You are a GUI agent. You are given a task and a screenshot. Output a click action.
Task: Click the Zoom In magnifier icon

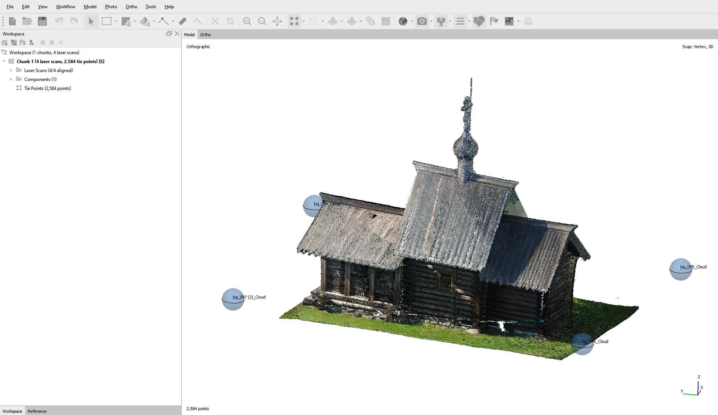pyautogui.click(x=247, y=21)
